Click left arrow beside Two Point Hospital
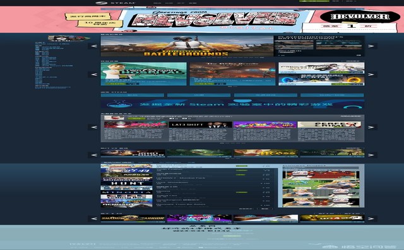Viewport: 404px width, 250px height. (94, 74)
